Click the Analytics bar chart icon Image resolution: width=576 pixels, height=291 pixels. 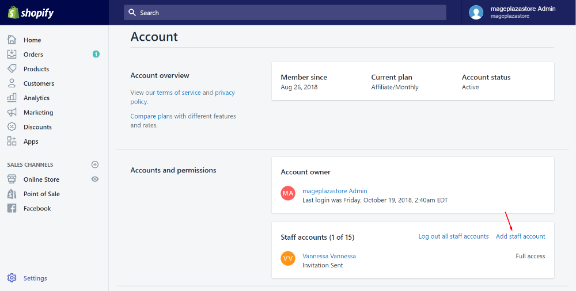click(12, 98)
